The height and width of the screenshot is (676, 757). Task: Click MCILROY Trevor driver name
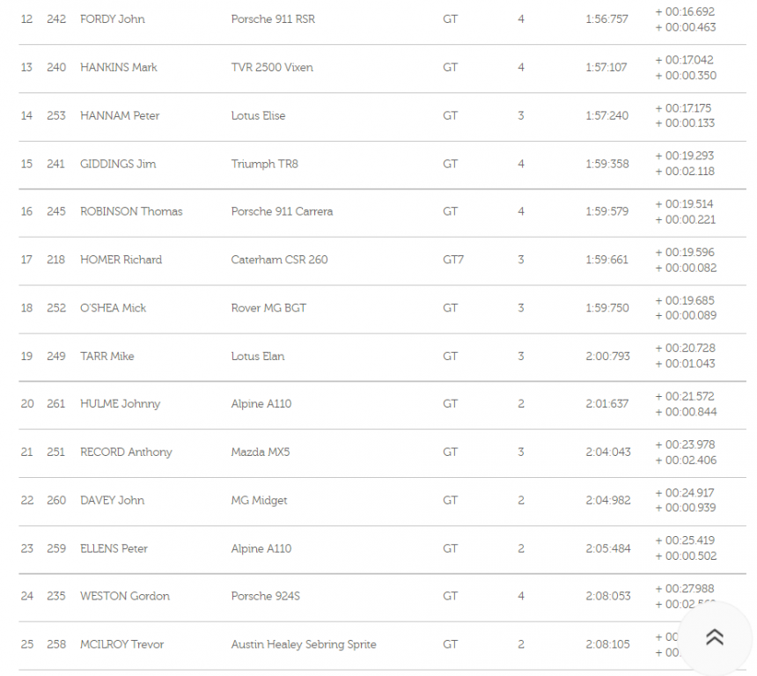click(122, 645)
